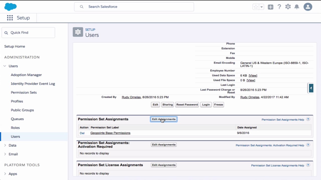Select the Setup tab
The width and height of the screenshot is (321, 180).
coord(23,18)
